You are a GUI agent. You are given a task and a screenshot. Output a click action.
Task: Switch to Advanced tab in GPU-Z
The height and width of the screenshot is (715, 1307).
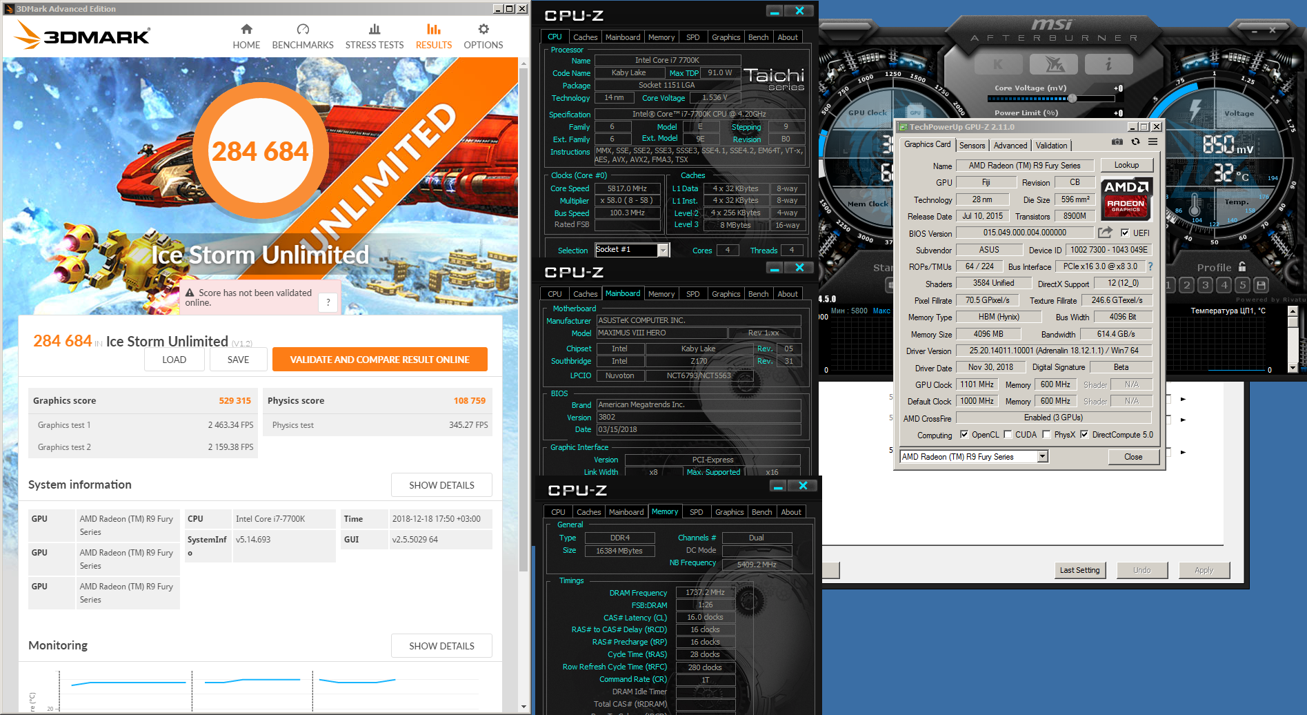click(1010, 146)
